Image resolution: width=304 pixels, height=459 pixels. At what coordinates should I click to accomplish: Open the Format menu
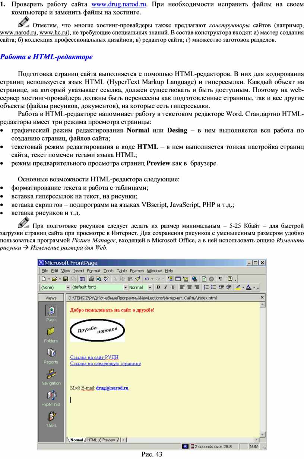click(x=94, y=271)
